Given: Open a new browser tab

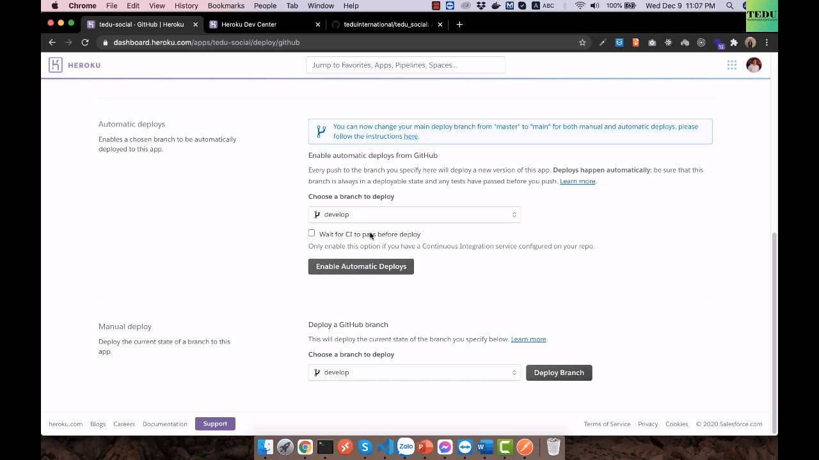Looking at the screenshot, I should point(459,24).
